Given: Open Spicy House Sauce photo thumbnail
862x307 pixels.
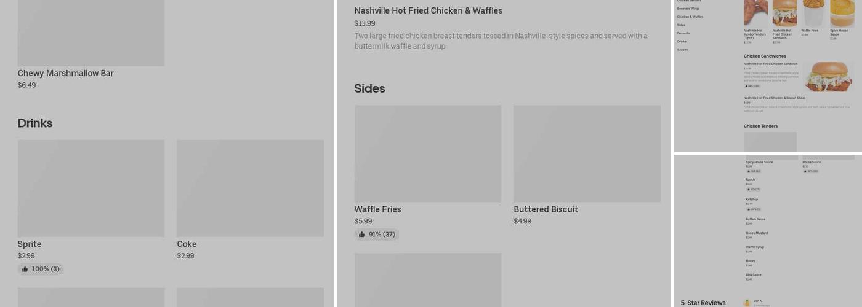Looking at the screenshot, I should point(842,14).
